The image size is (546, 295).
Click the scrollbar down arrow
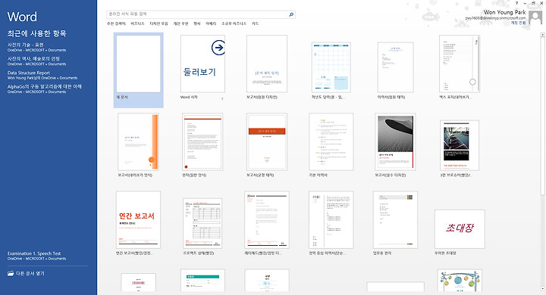[542, 289]
